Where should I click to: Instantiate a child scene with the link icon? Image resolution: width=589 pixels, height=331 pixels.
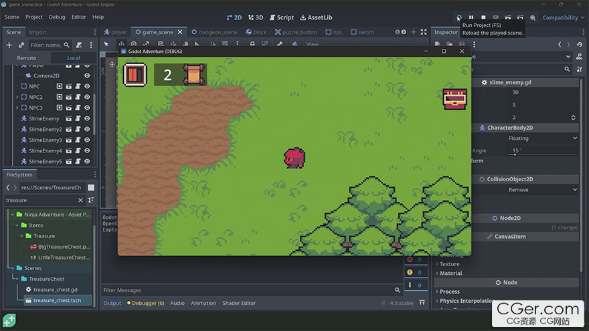[21, 45]
